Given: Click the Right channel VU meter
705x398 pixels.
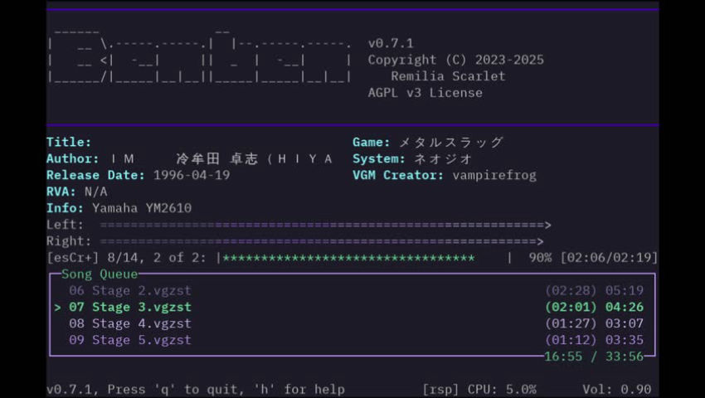Looking at the screenshot, I should pos(322,241).
